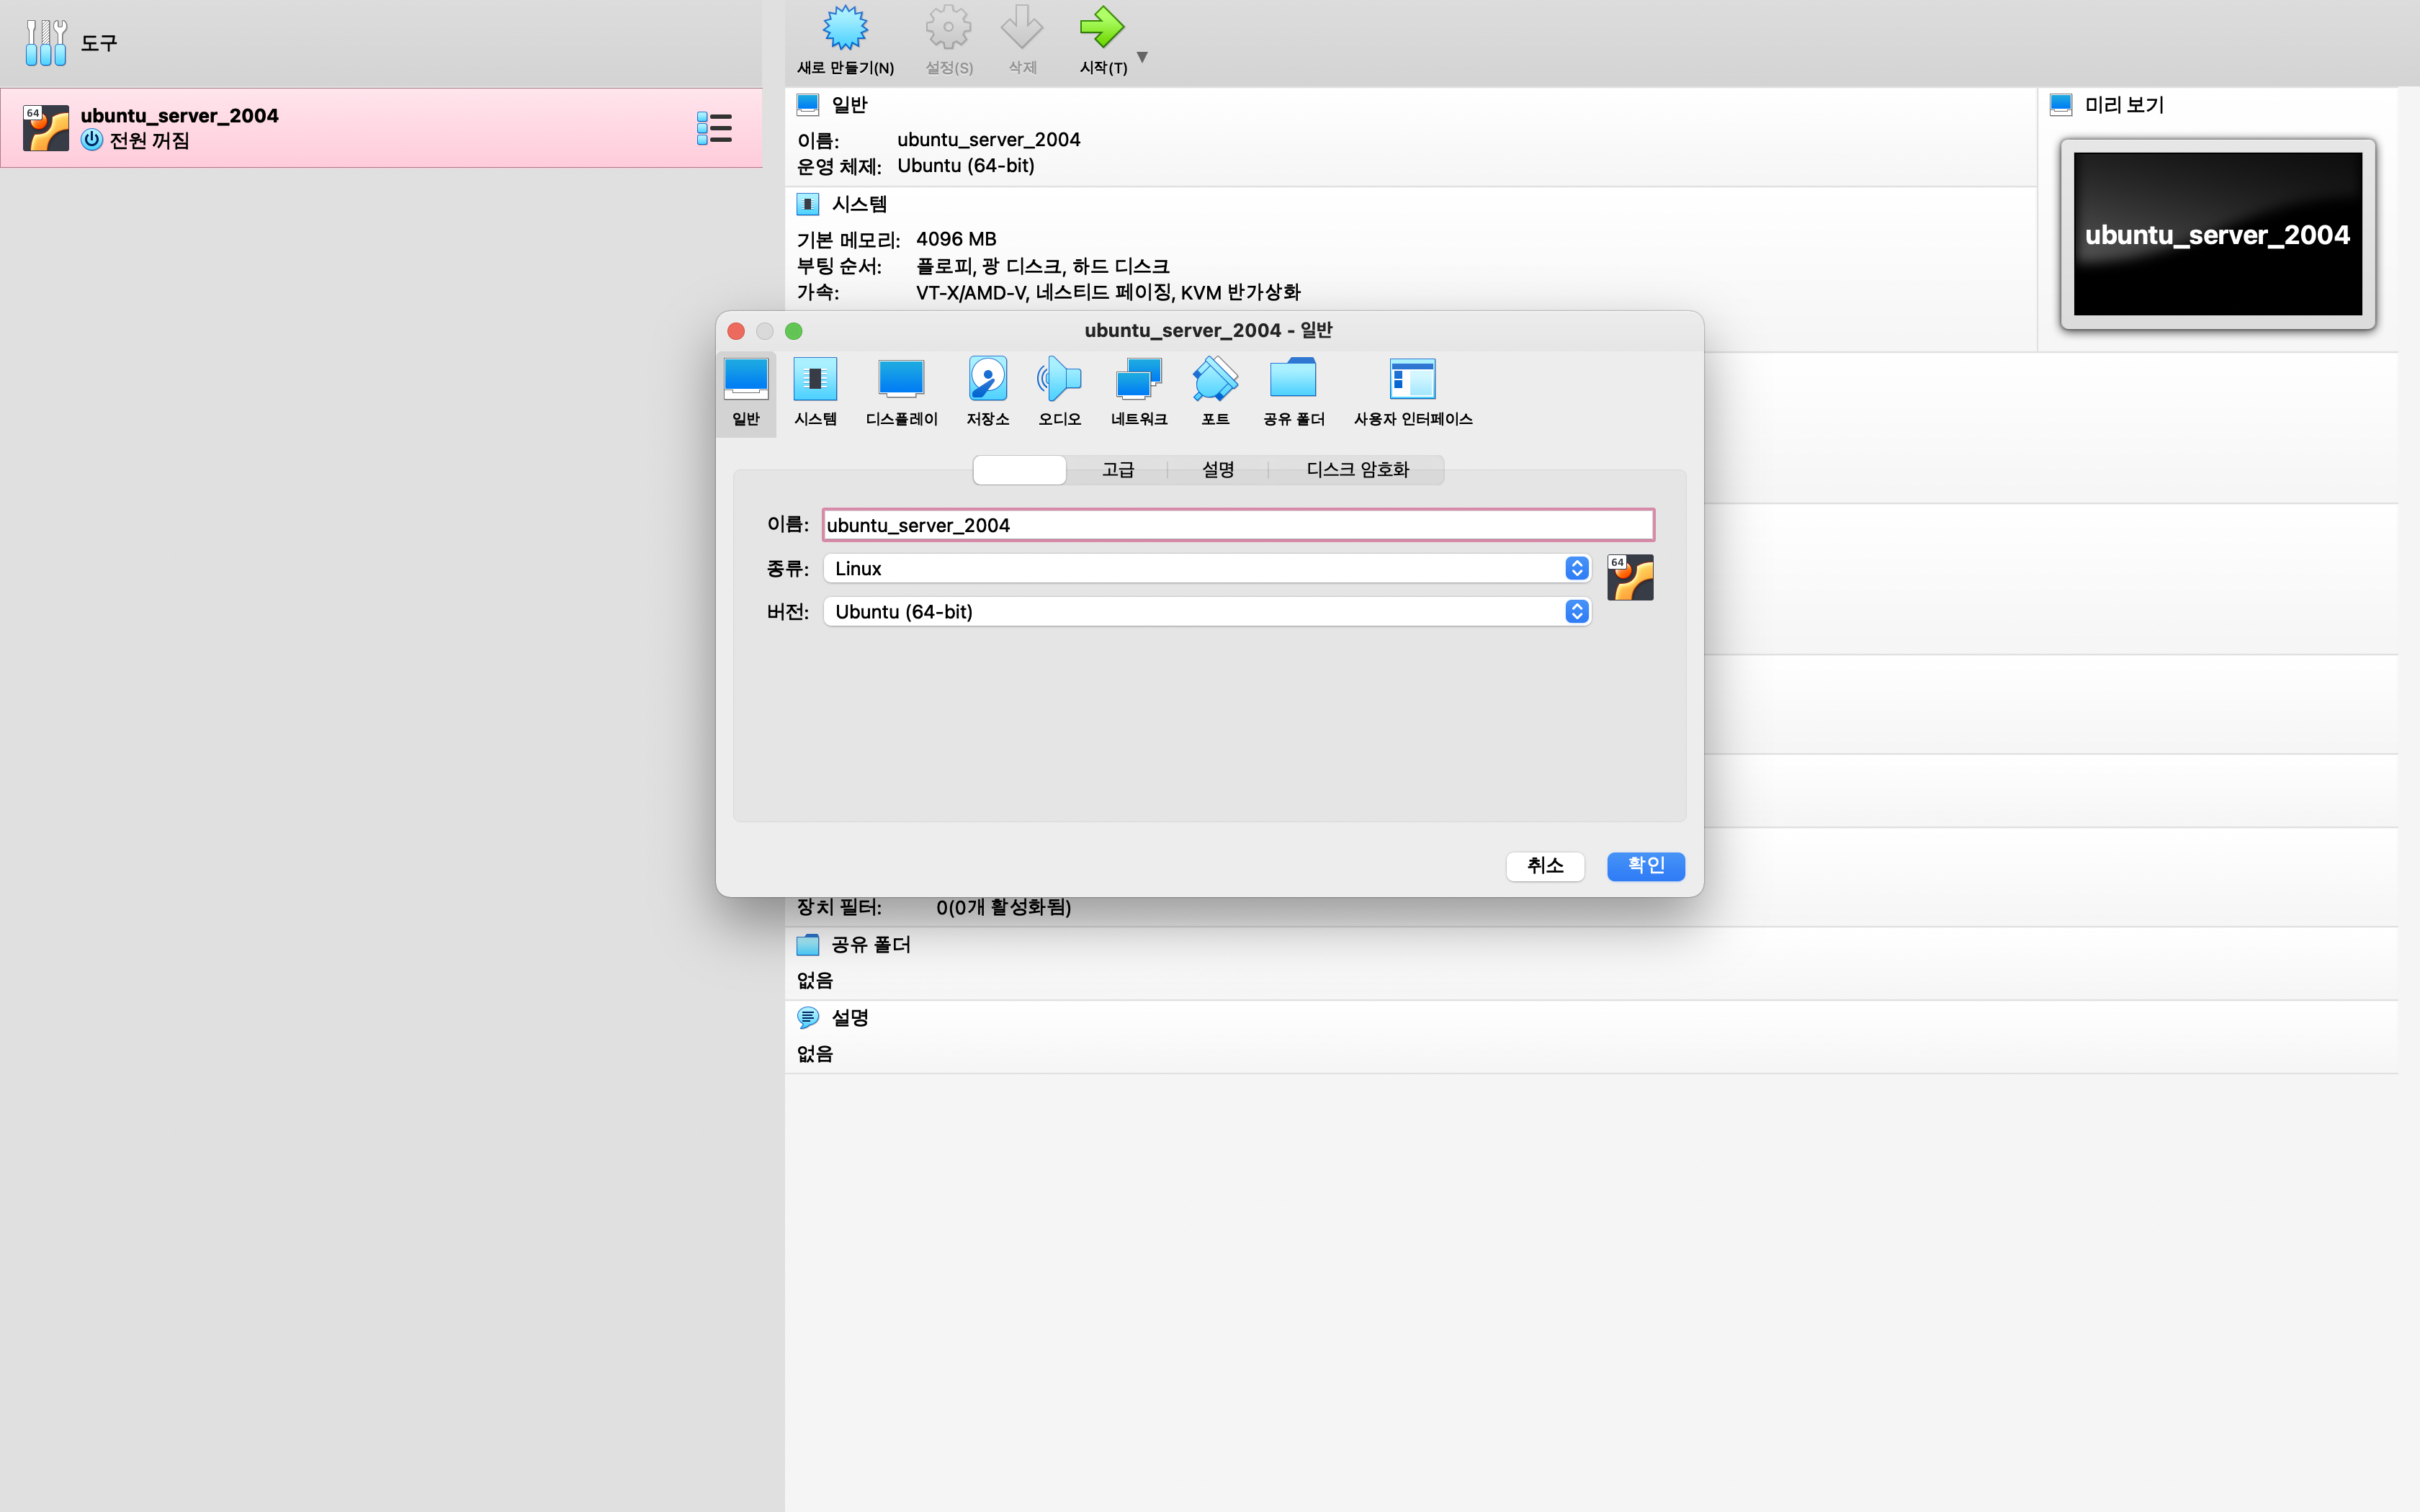Open the 네트워크 settings section
The height and width of the screenshot is (1512, 2420).
click(1138, 392)
